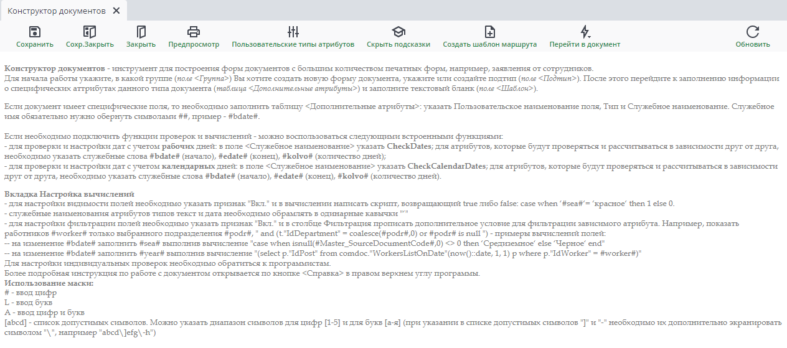The height and width of the screenshot is (348, 787).
Task: Click the bold text 'Конструктор документов' in the help paragraph
Action: click(54, 68)
